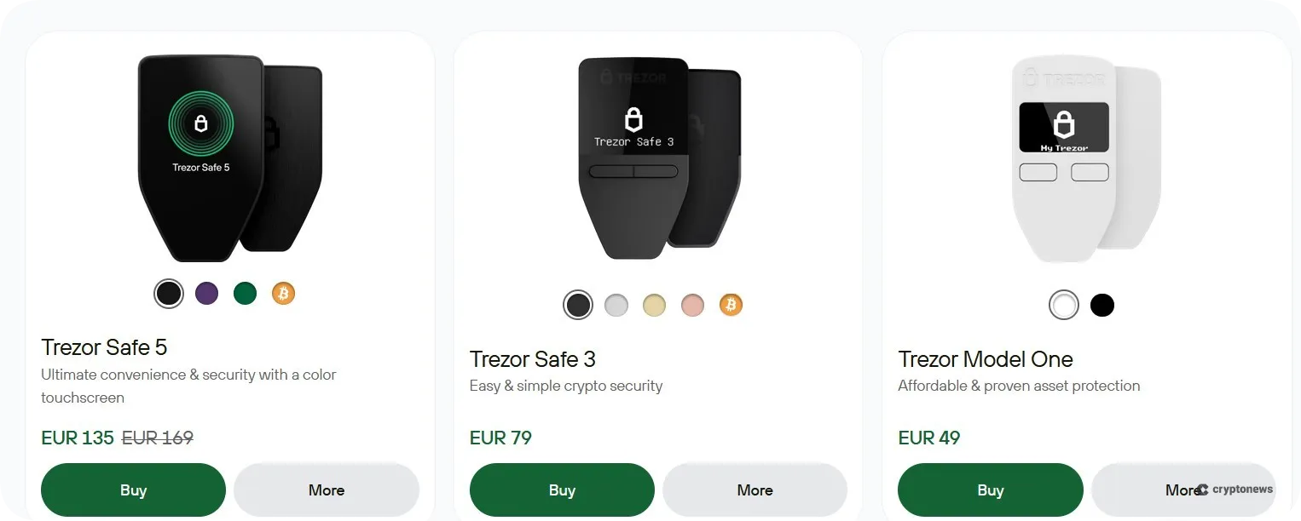Select the Bitcoin edition of Trezor Safe 3
This screenshot has width=1301, height=521.
(x=731, y=305)
